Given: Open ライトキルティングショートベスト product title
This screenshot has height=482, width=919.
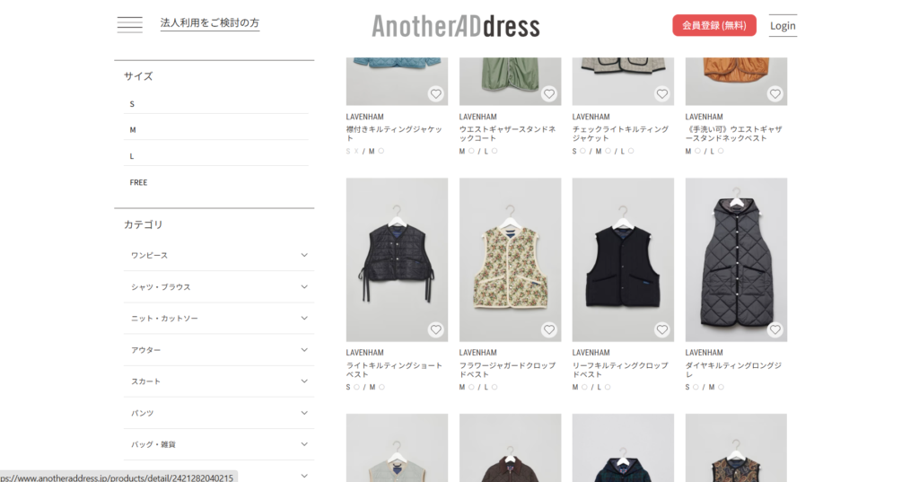Looking at the screenshot, I should click(x=394, y=370).
